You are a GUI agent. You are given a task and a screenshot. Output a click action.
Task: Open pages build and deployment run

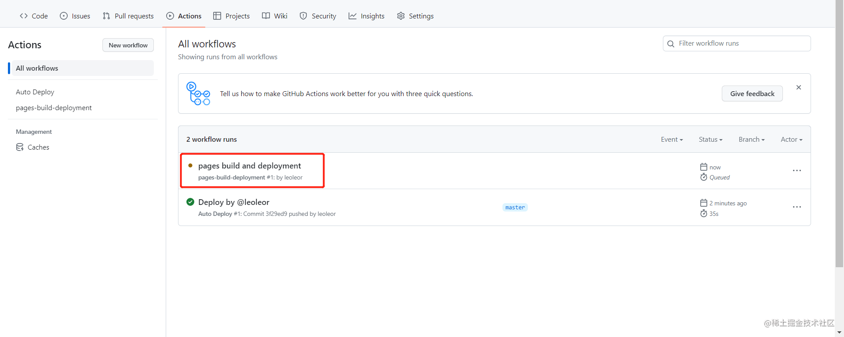click(249, 165)
